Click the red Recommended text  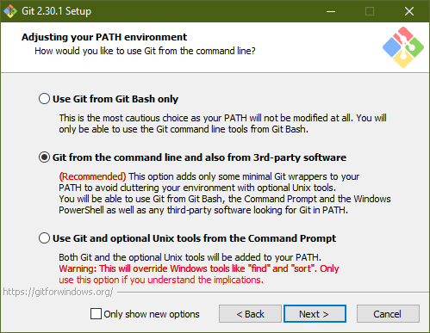tap(92, 176)
